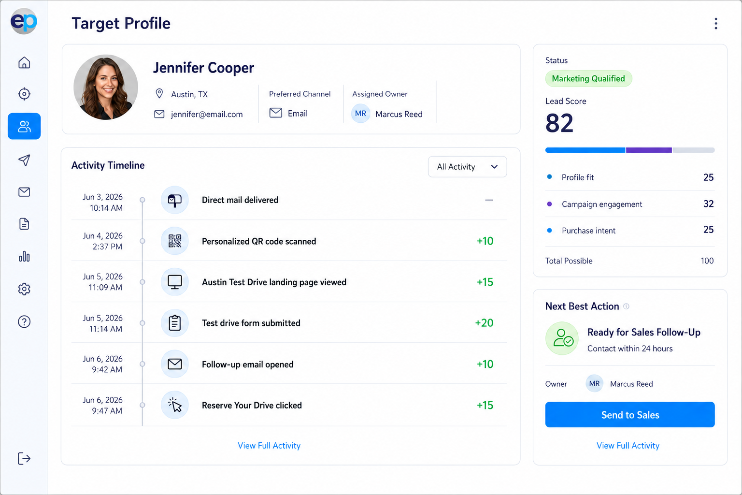This screenshot has height=495, width=742.
Task: Open the paper plane campaigns icon
Action: [x=24, y=160]
